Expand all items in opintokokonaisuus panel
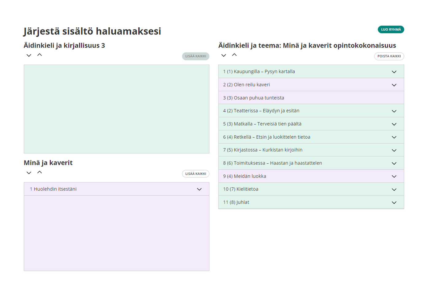 pyautogui.click(x=224, y=55)
